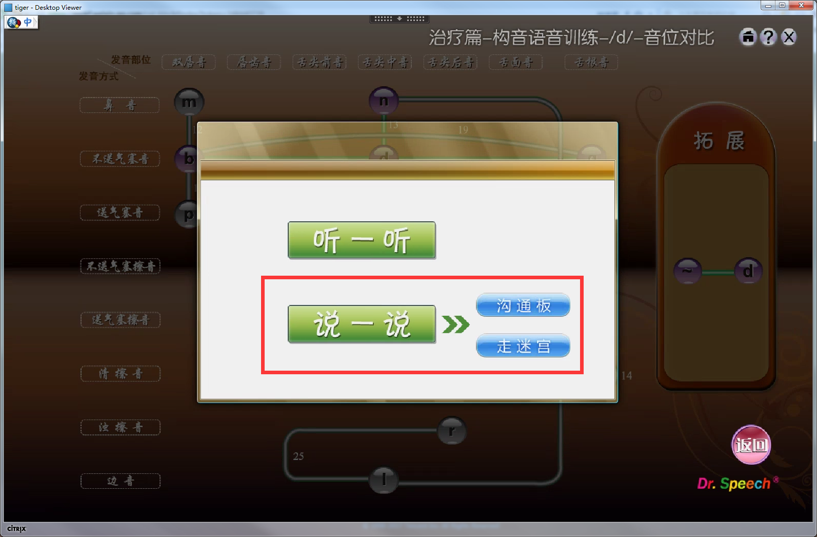Start the 走迷宫 maze activity
The height and width of the screenshot is (537, 817).
[523, 346]
